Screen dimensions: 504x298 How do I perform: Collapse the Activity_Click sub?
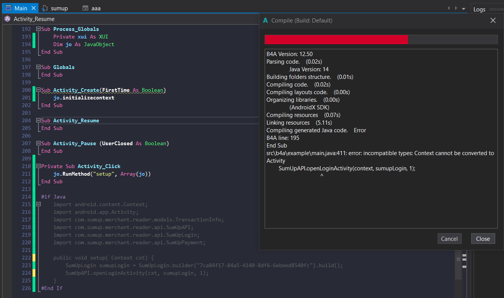tap(38, 166)
